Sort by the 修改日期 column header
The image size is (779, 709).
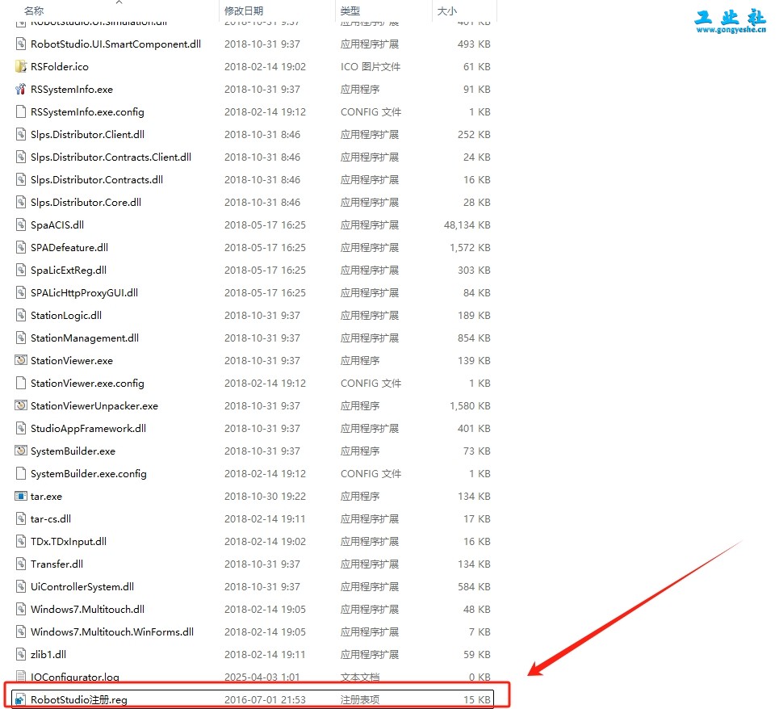[244, 11]
